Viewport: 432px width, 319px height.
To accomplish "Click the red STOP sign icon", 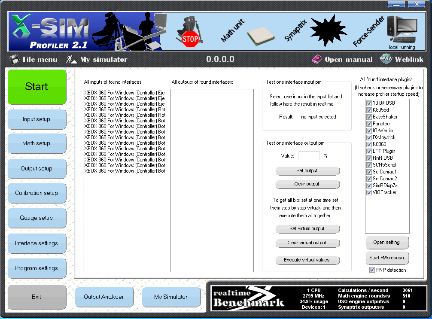I will pos(190,39).
